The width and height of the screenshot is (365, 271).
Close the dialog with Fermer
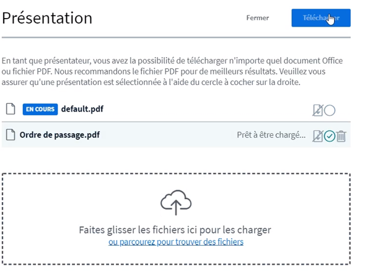pos(257,18)
